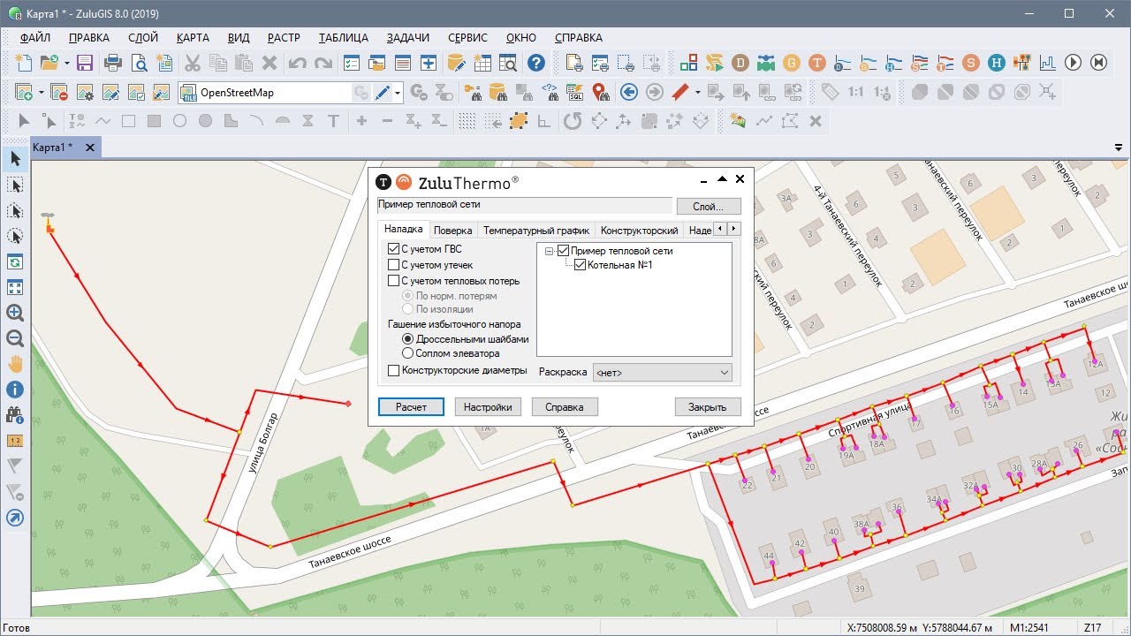Click the layer name field 'Пример тепловой сети'

[x=525, y=205]
